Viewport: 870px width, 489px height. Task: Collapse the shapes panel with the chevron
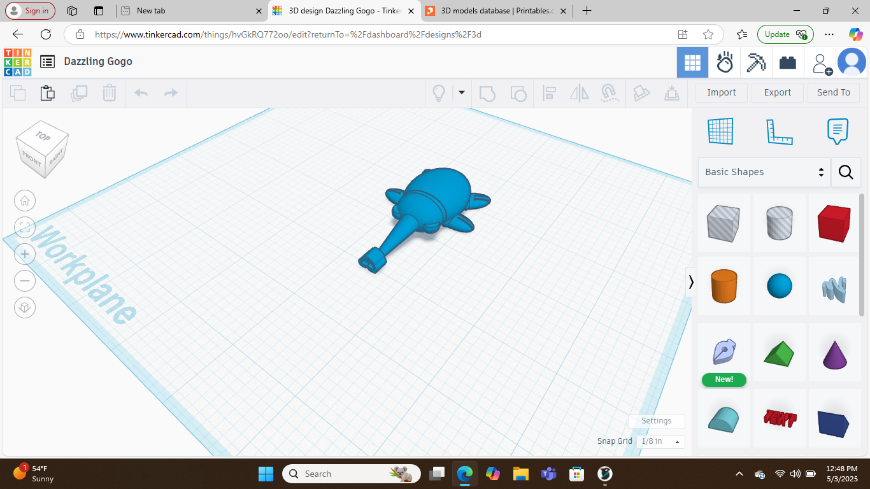(691, 281)
